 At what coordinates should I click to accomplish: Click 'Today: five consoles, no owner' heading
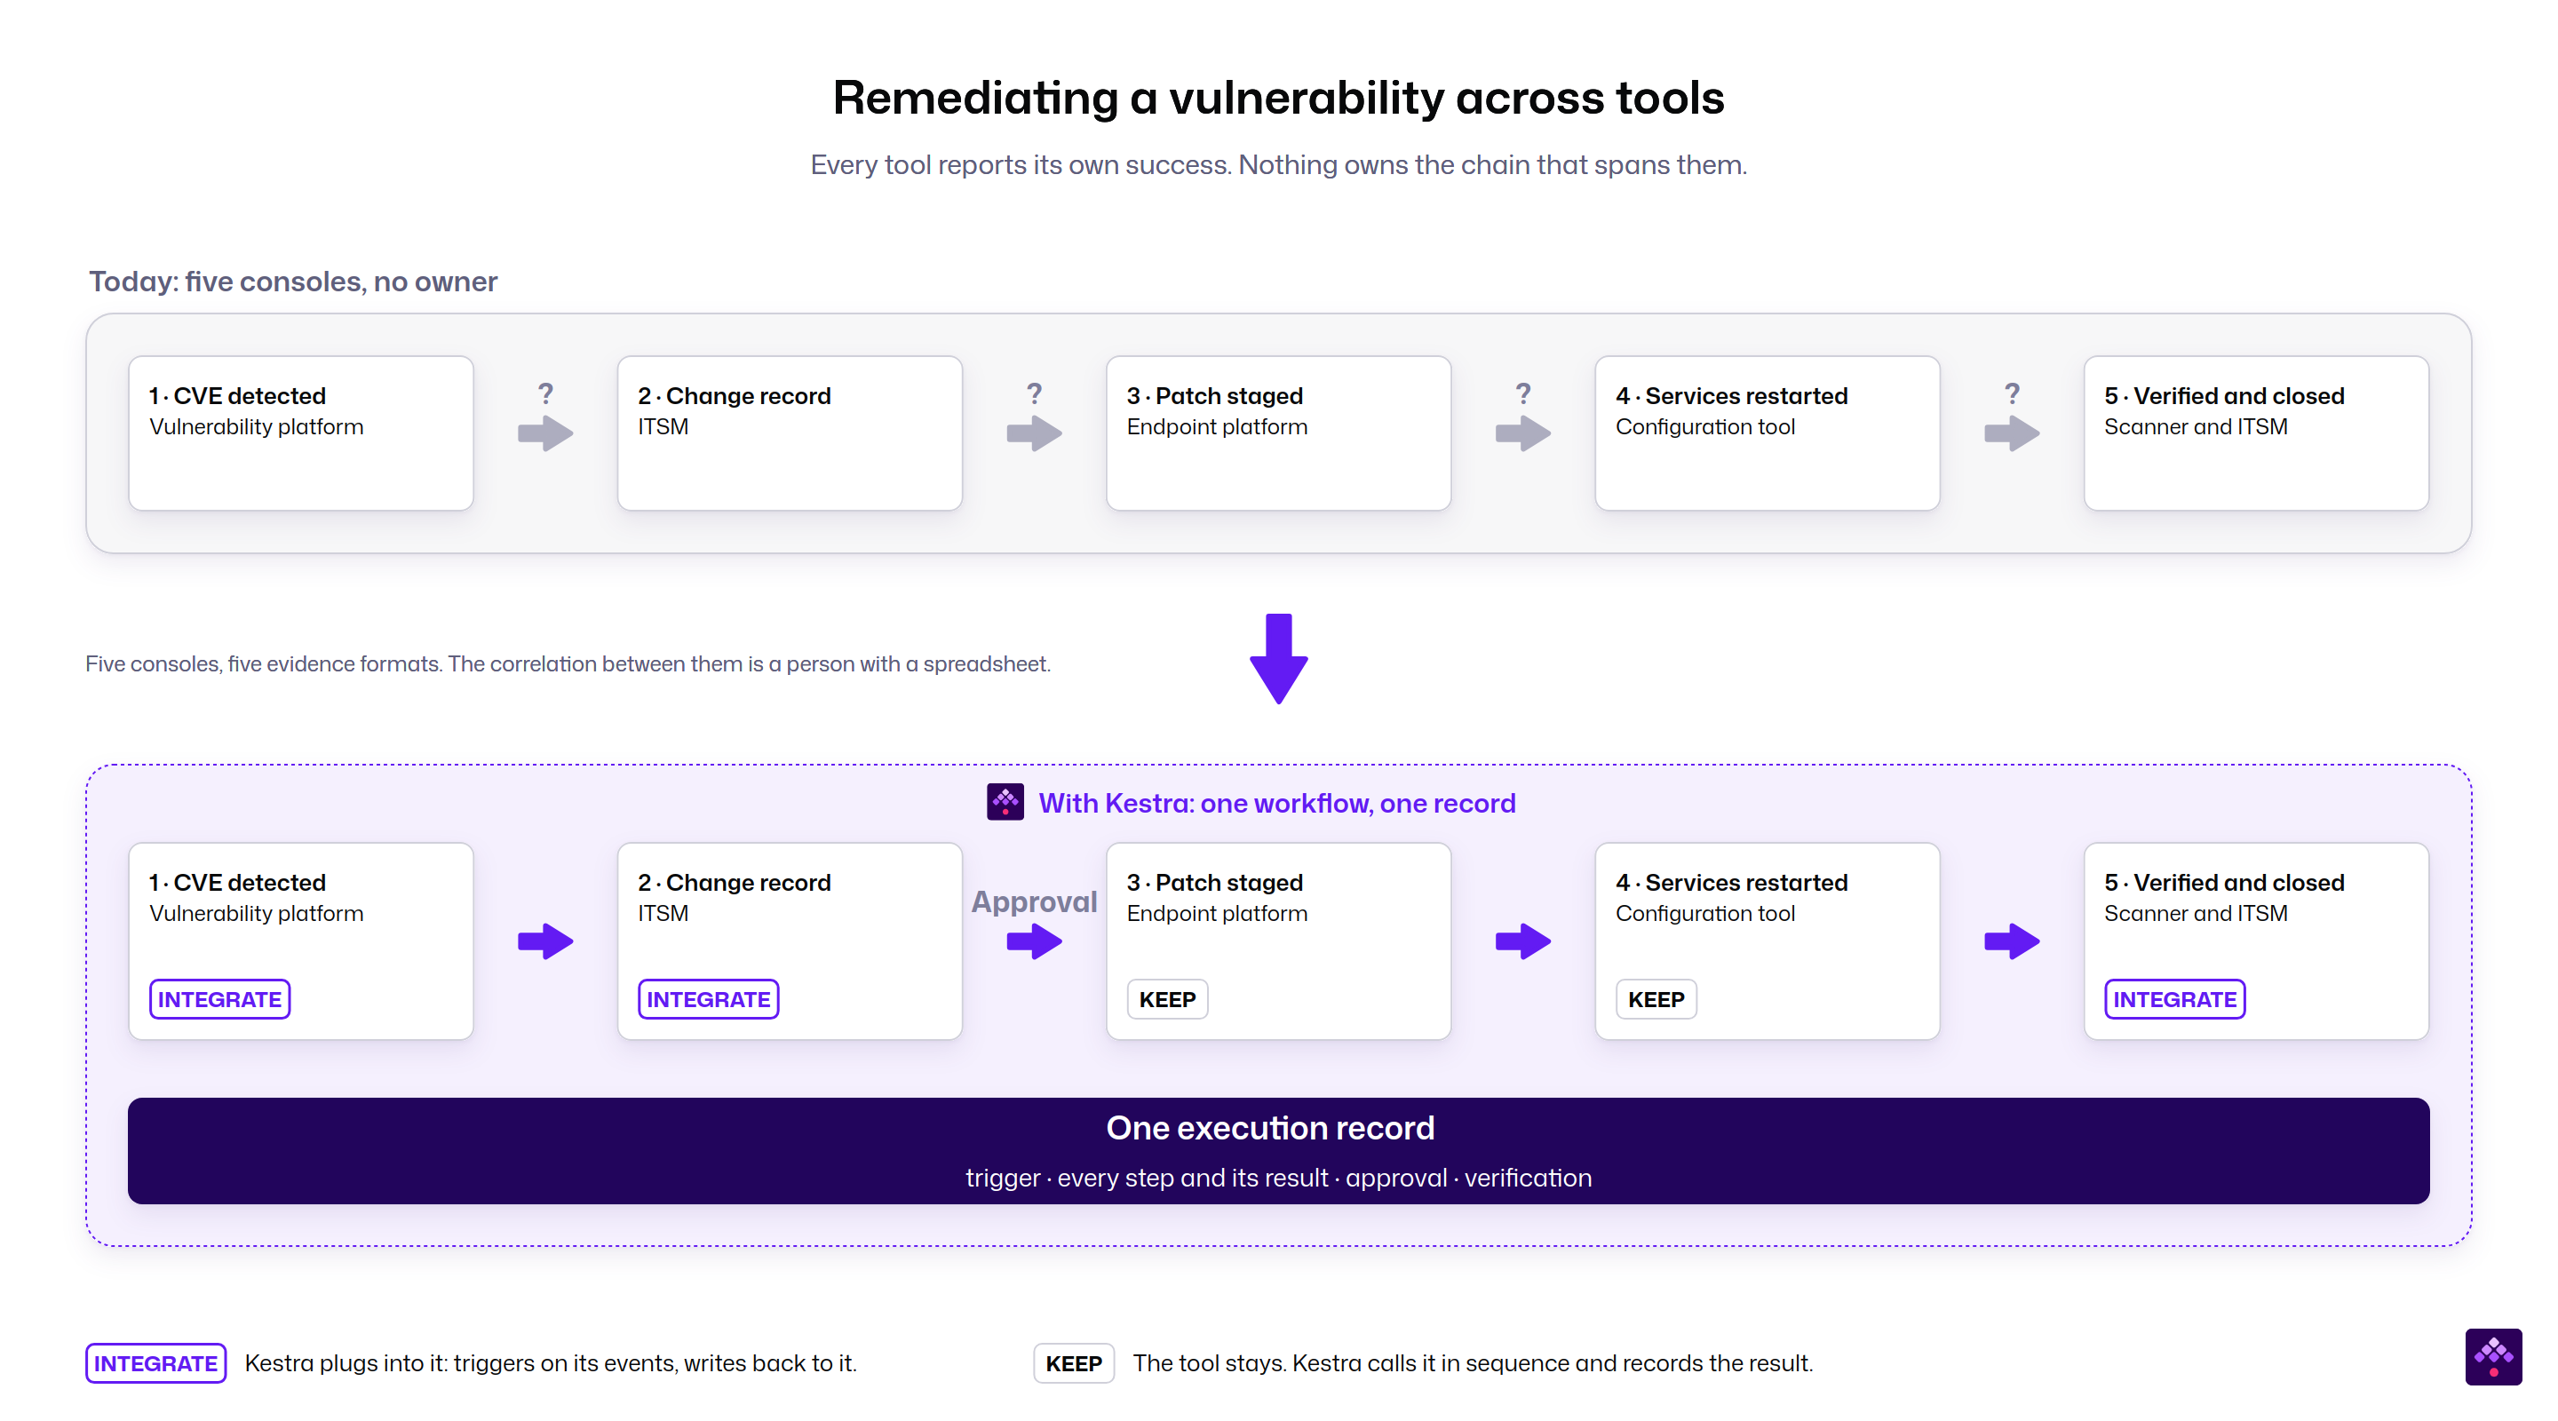(293, 282)
